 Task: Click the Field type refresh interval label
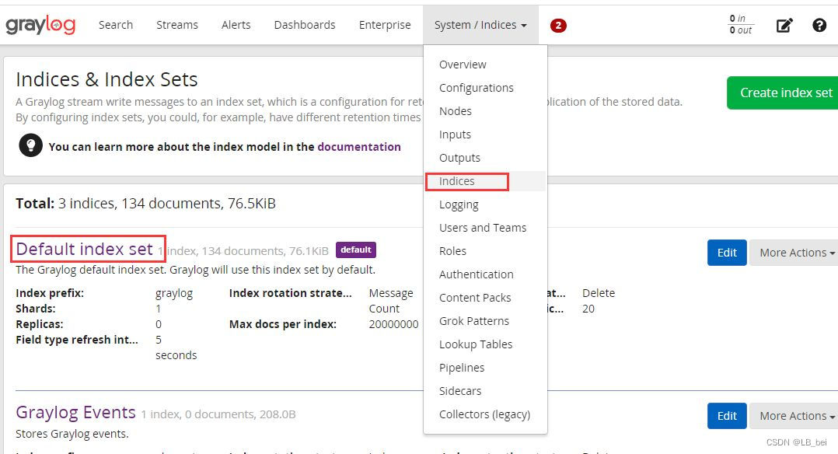(x=77, y=340)
